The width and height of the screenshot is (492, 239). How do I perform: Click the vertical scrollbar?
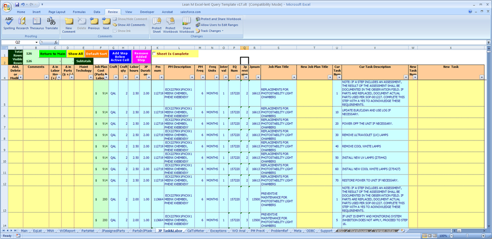point(489,138)
